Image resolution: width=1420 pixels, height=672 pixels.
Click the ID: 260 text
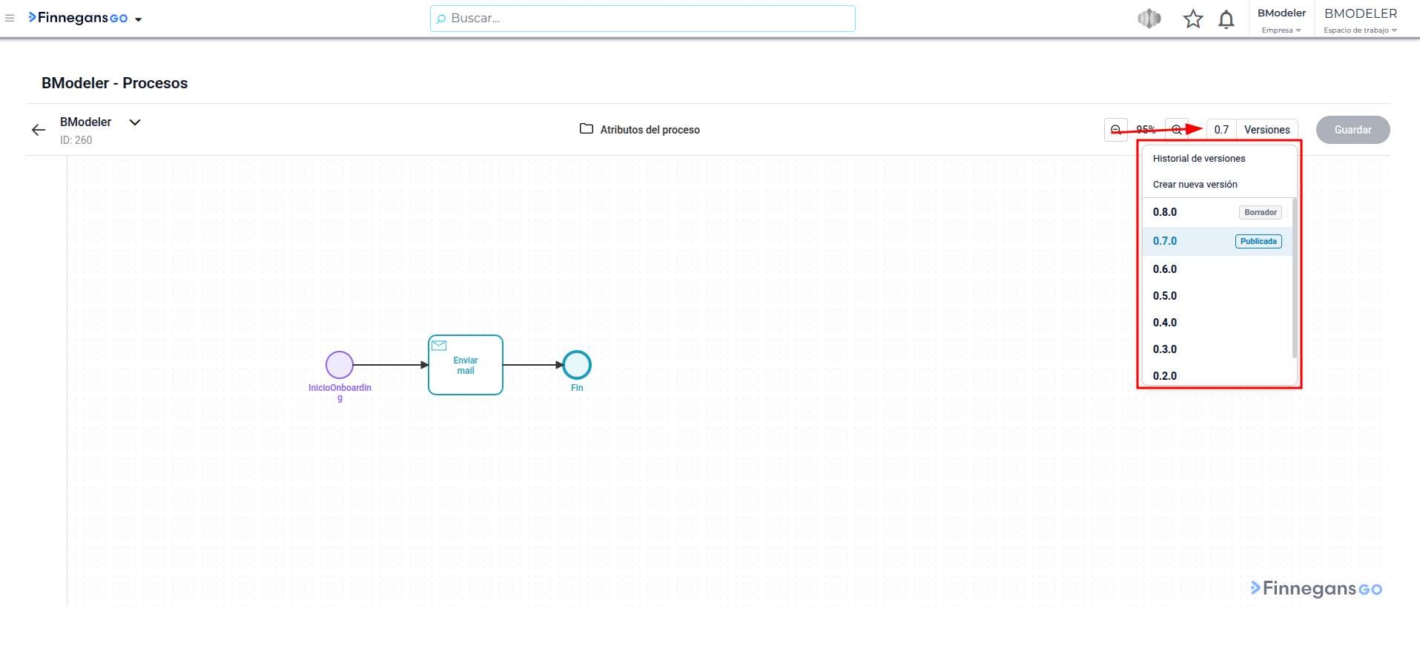click(76, 140)
